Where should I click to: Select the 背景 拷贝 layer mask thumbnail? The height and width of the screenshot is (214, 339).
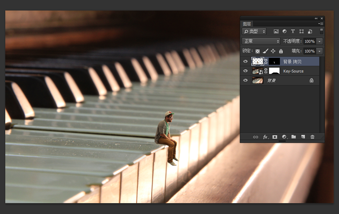(x=274, y=61)
